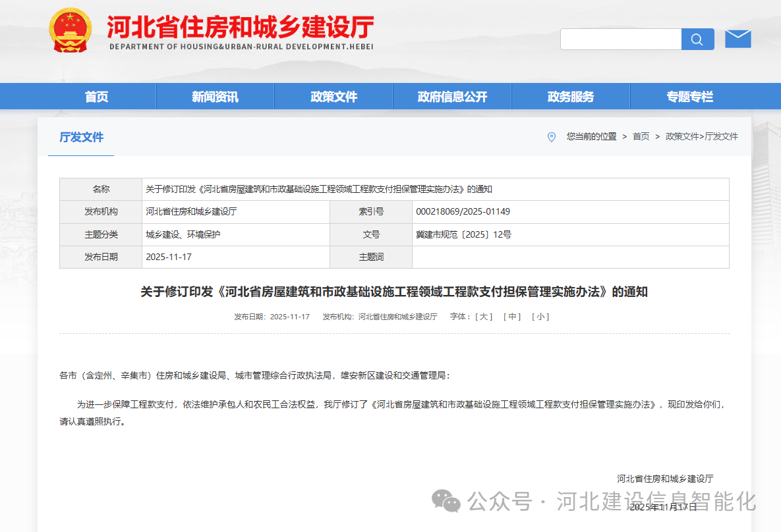Screen dimensions: 781x532
Task: Click the search magnifier icon
Action: [x=697, y=39]
